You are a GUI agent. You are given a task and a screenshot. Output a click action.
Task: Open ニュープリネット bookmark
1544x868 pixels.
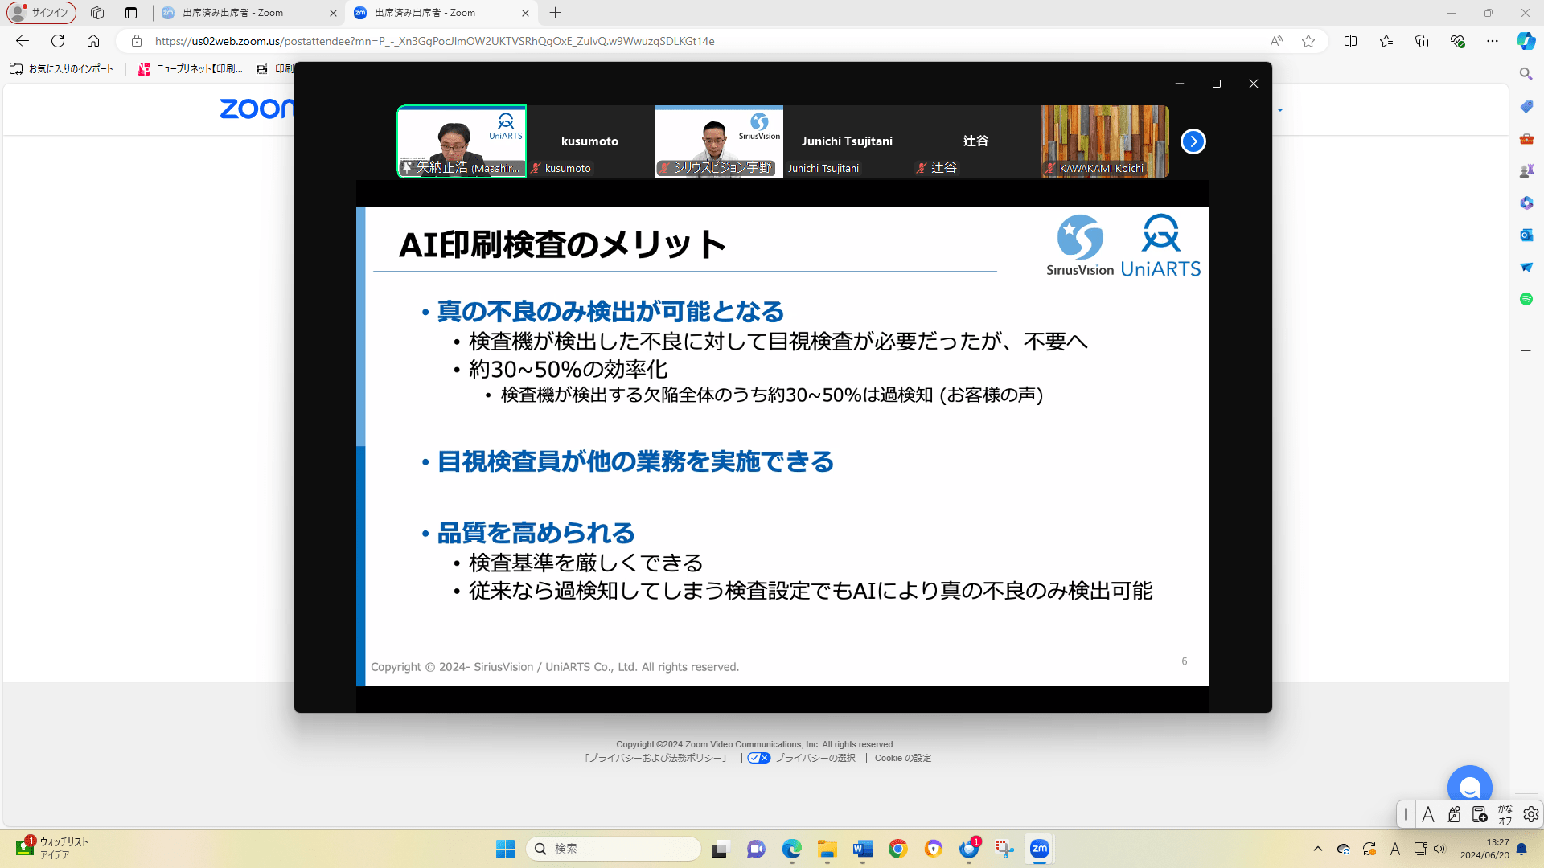pyautogui.click(x=191, y=69)
